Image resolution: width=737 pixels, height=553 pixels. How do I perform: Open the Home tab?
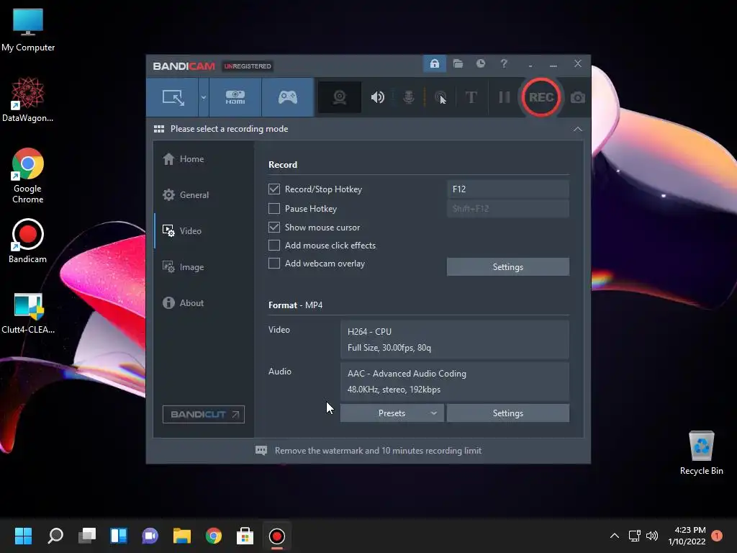click(184, 159)
